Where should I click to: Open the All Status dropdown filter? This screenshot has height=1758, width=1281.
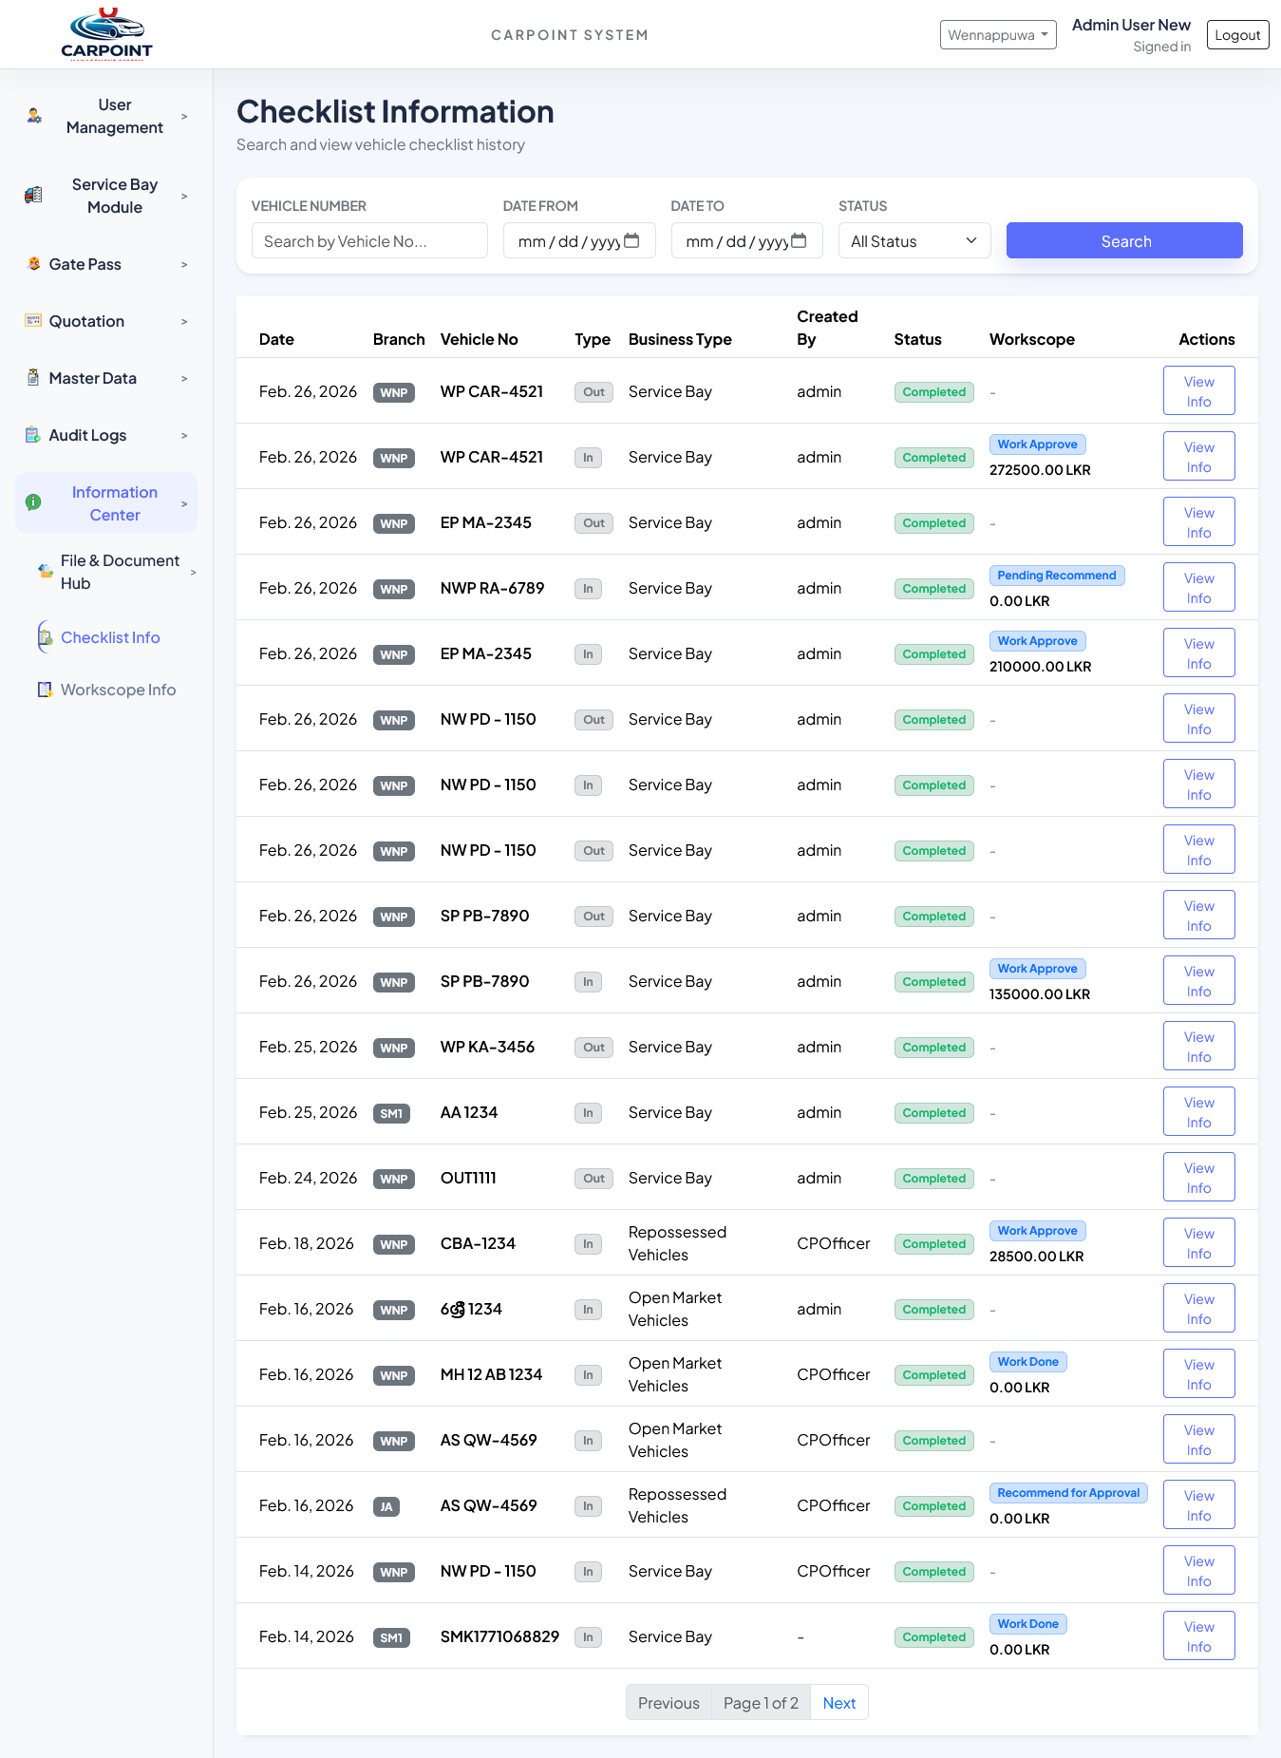pyautogui.click(x=914, y=241)
